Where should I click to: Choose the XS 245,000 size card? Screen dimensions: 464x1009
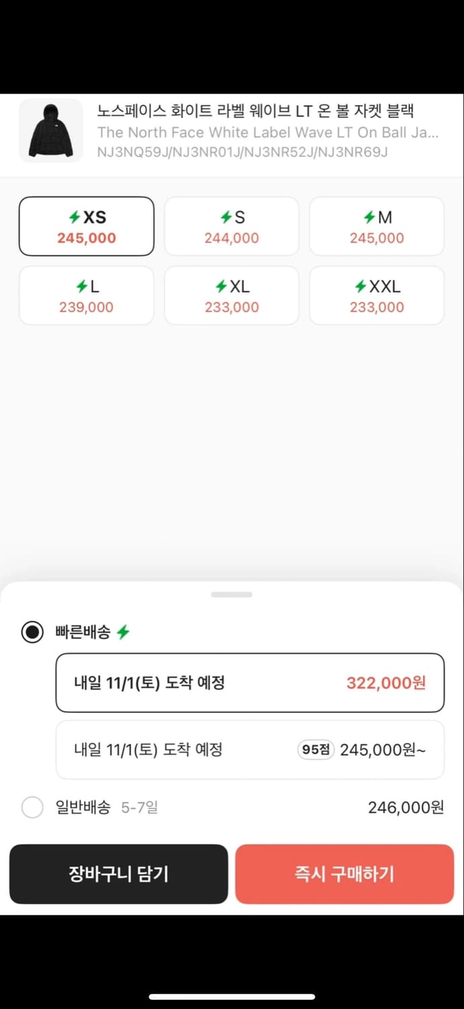pyautogui.click(x=86, y=226)
